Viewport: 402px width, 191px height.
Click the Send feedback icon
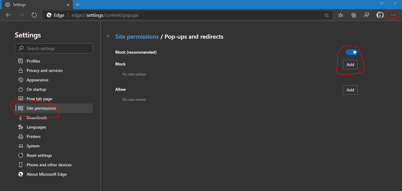pos(367,15)
